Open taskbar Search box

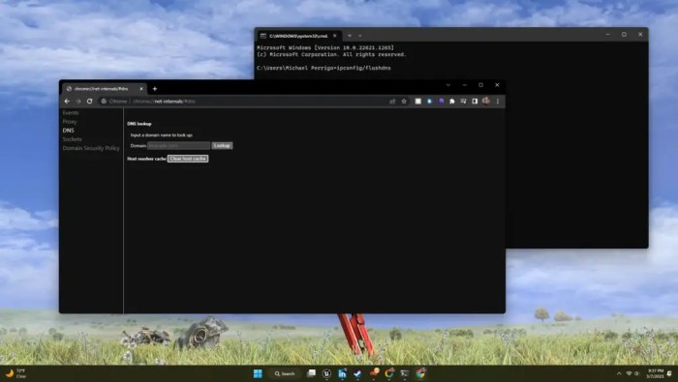tap(285, 373)
